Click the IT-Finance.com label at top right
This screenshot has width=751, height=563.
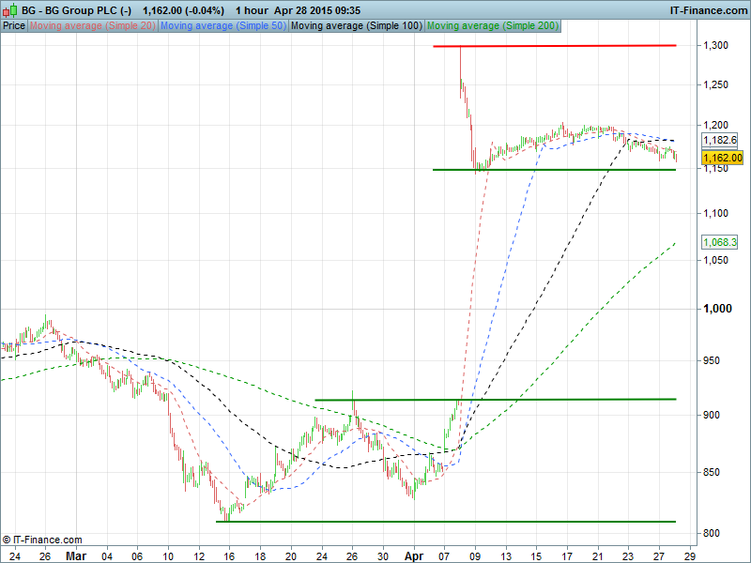point(707,9)
